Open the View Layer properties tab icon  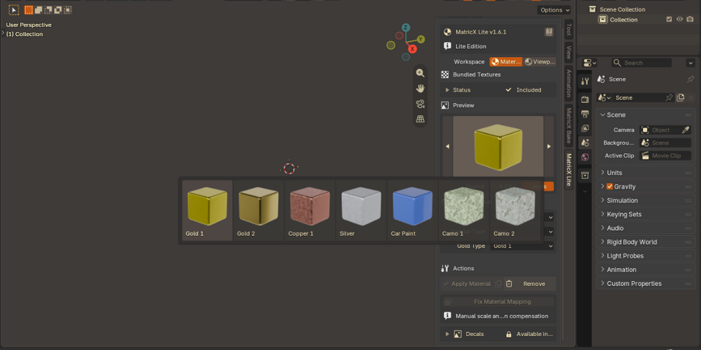click(x=585, y=129)
